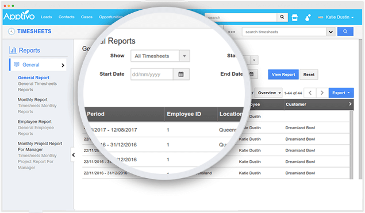The height and width of the screenshot is (213, 365).
Task: Open the Status dropdown arrow
Action: click(254, 60)
